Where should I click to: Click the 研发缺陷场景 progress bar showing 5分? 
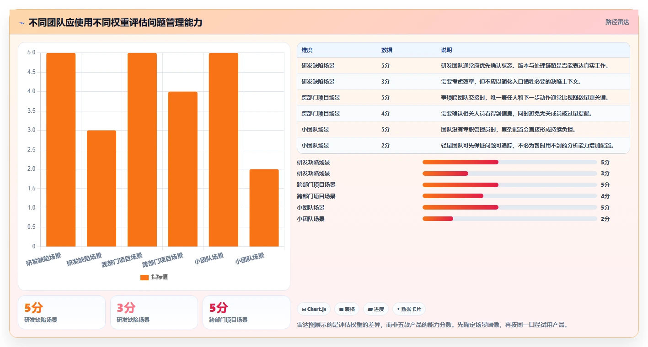[x=510, y=162]
